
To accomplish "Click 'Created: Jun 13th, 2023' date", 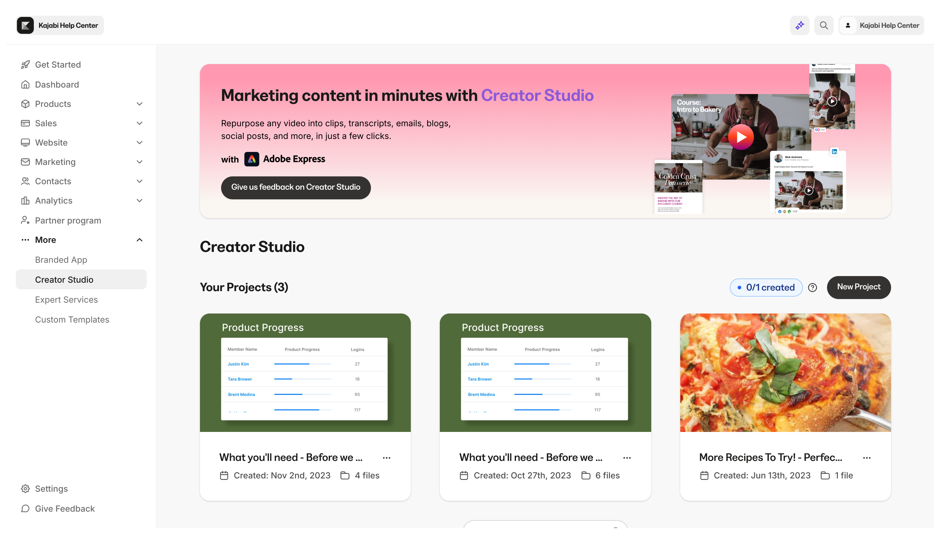I will tap(762, 475).
